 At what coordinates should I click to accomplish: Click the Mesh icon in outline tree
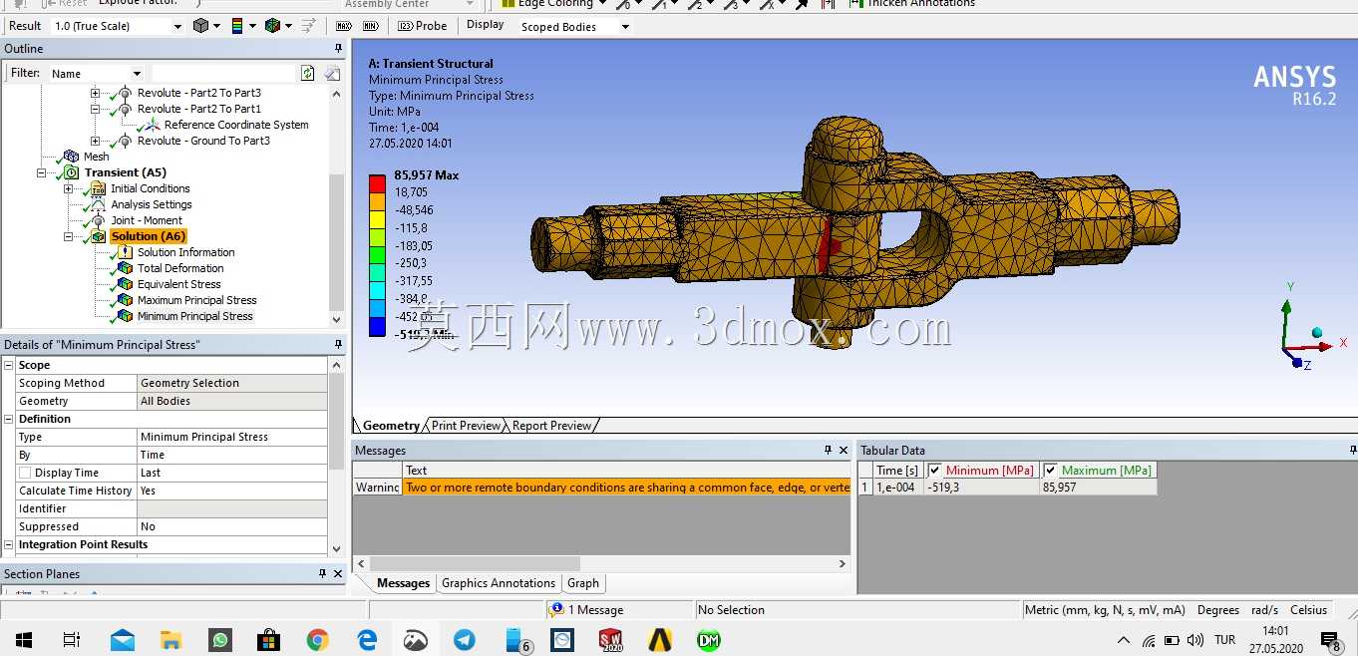coord(71,157)
